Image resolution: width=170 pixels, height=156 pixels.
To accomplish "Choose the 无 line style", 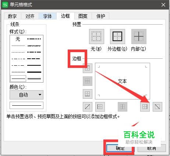I will 18,39.
